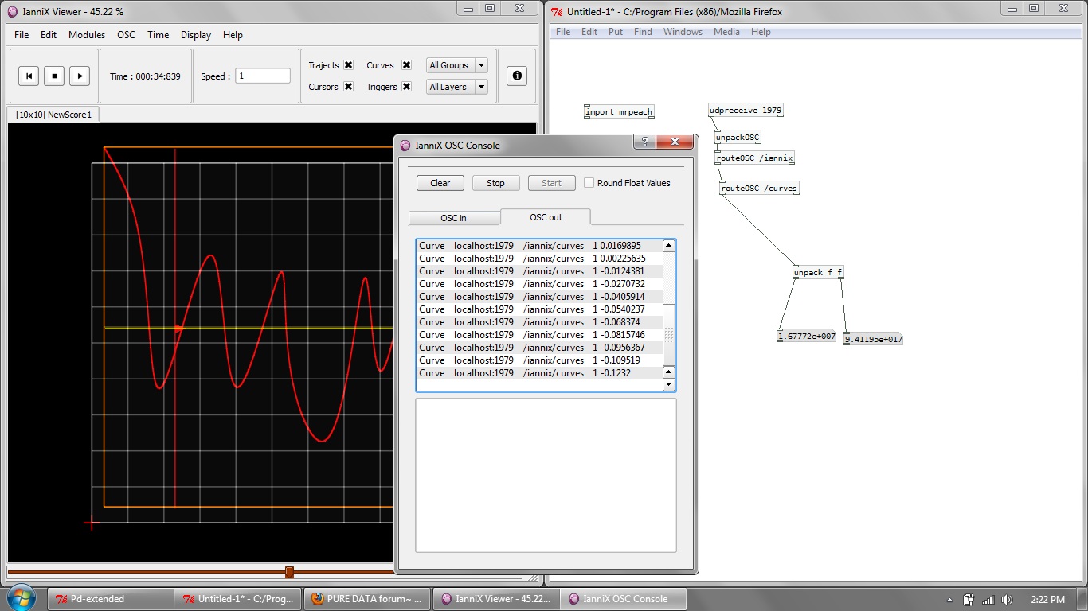
Task: Select the unpack f f object box
Action: point(818,273)
